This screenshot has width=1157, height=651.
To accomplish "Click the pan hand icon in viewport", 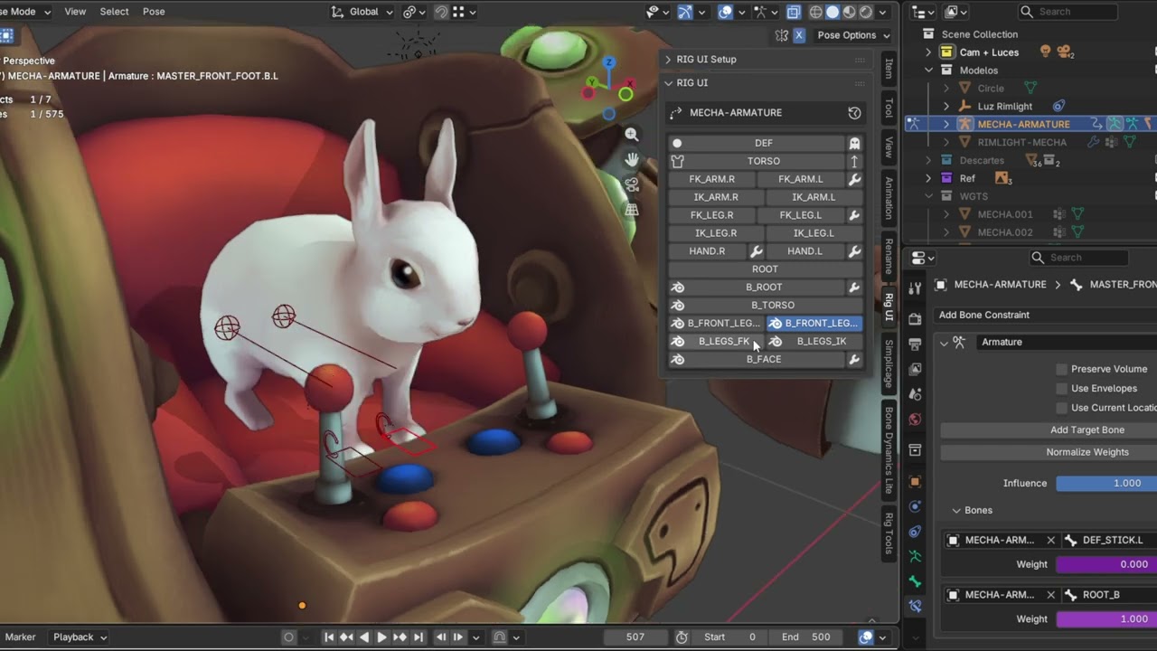I will point(632,159).
